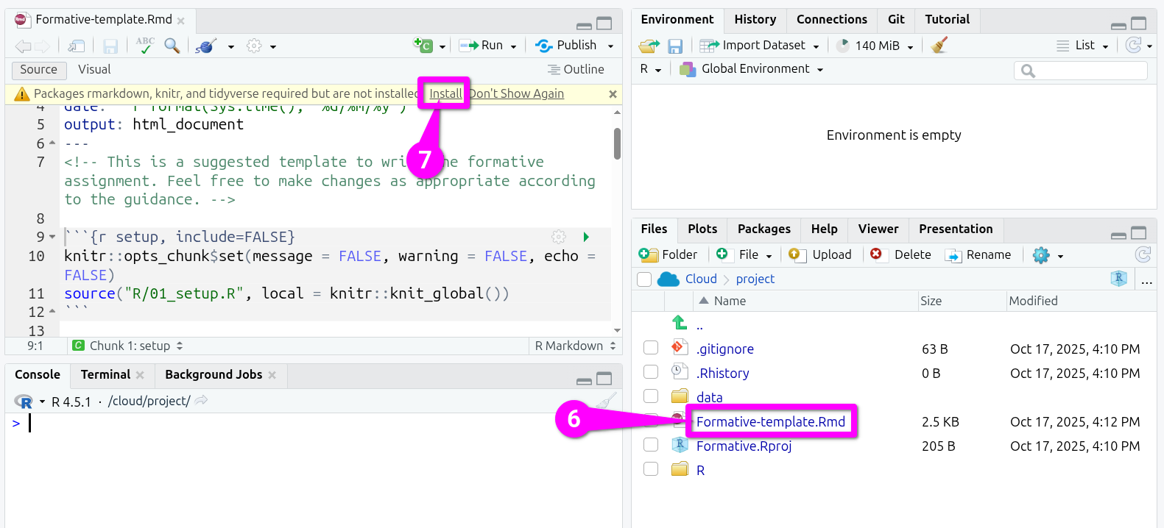This screenshot has height=528, width=1164.
Task: Toggle the document Outline panel
Action: (x=576, y=69)
